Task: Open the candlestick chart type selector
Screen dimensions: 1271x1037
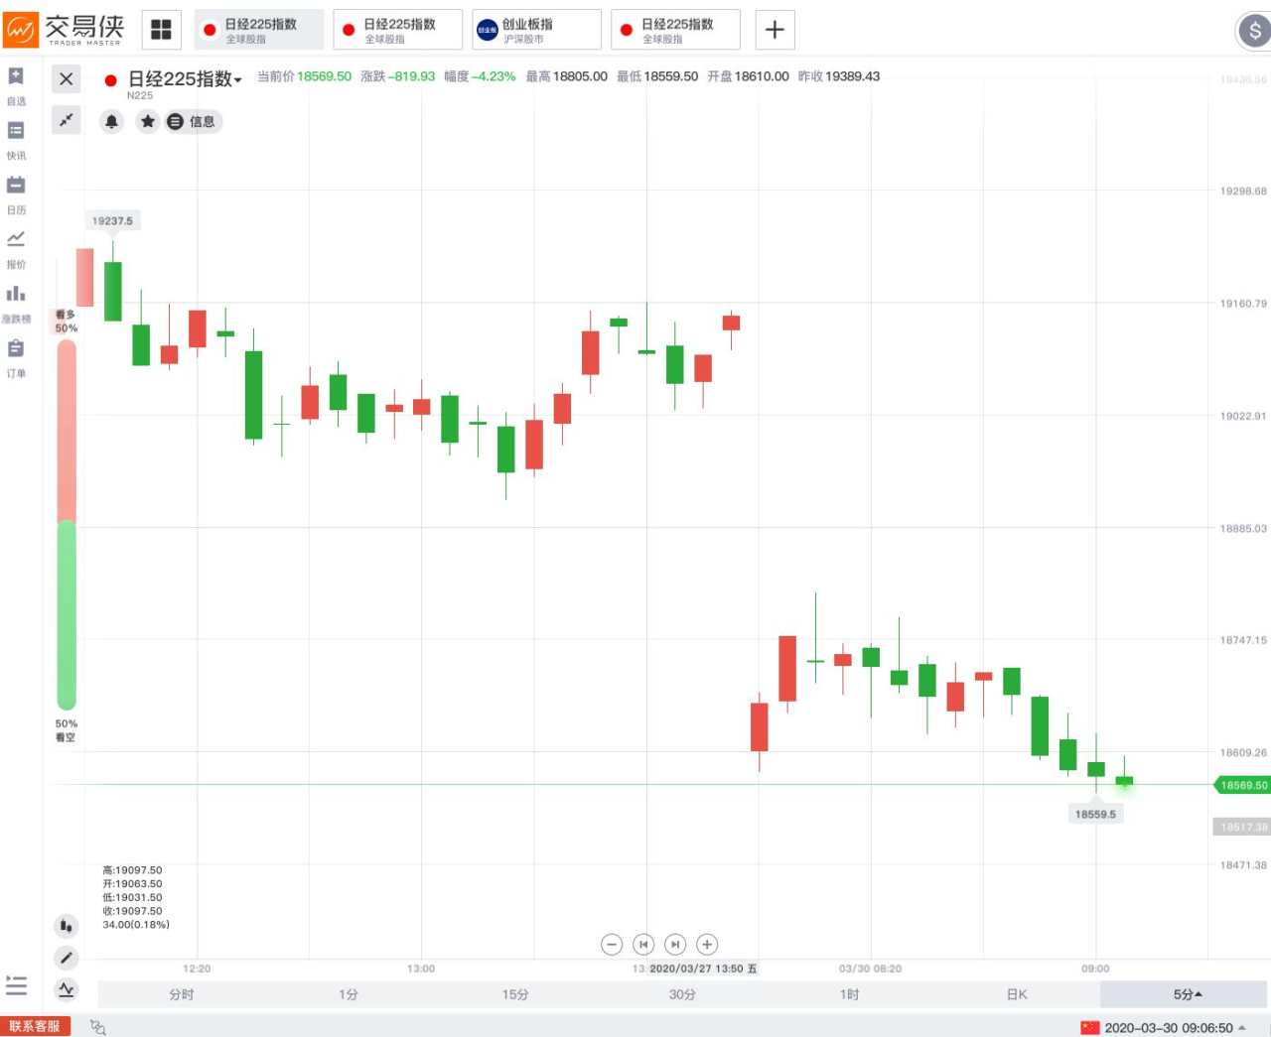Action: click(66, 925)
